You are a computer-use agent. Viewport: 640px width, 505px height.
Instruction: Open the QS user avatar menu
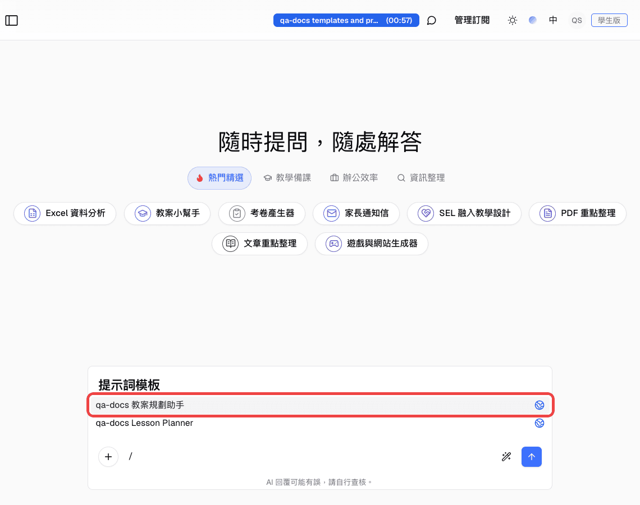coord(577,20)
